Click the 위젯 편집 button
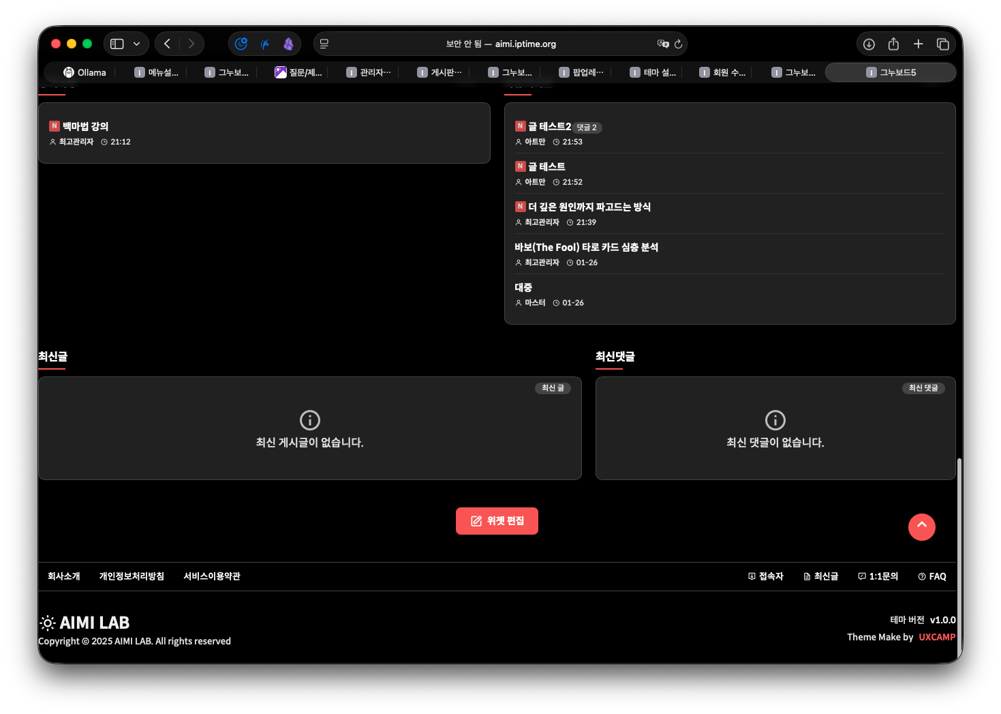This screenshot has width=1001, height=714. (x=497, y=521)
